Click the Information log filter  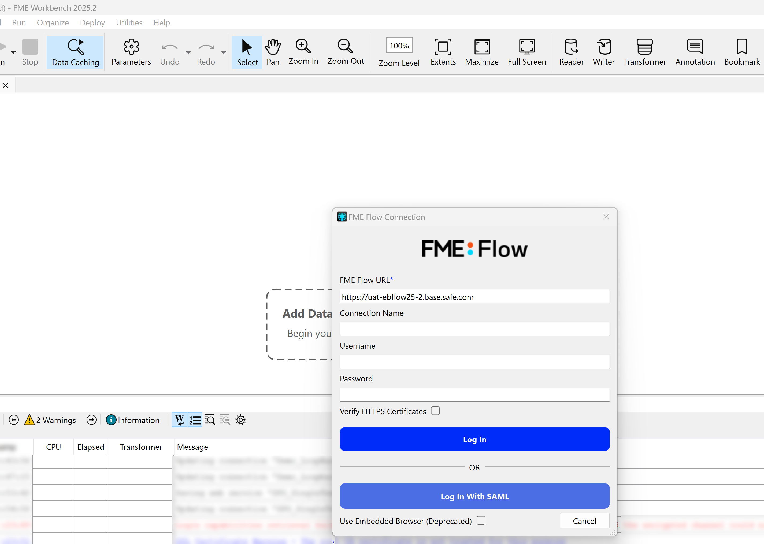[x=132, y=420]
